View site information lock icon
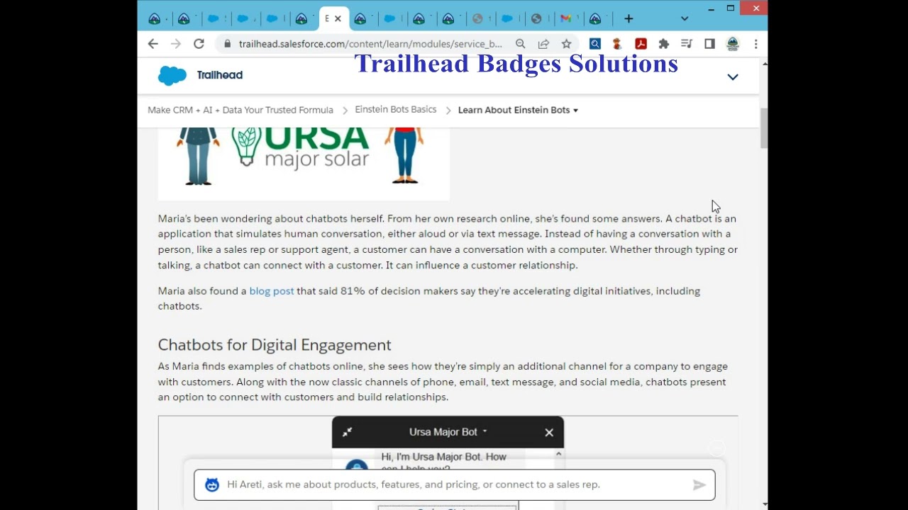The width and height of the screenshot is (908, 510). click(x=227, y=44)
